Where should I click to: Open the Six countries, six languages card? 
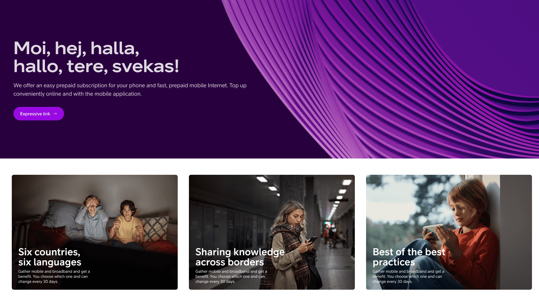pos(95,232)
